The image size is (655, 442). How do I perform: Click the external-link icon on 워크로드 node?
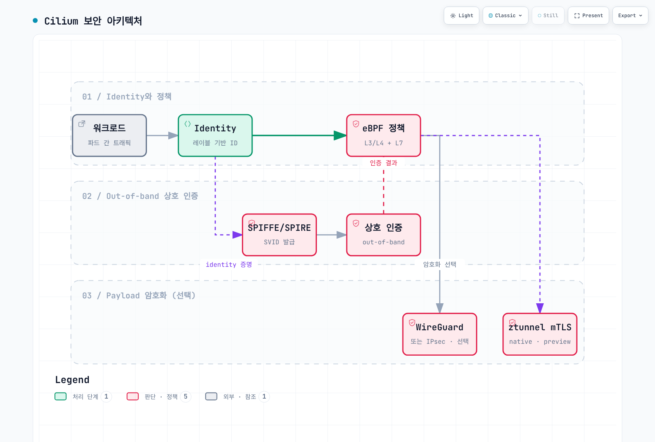(82, 124)
